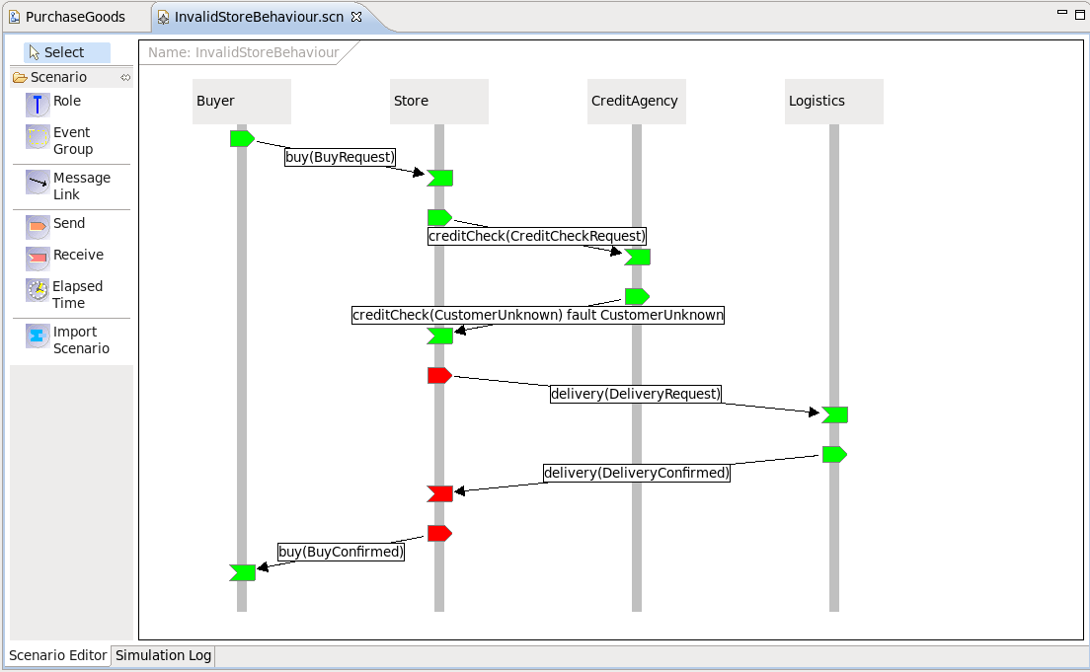The height and width of the screenshot is (672, 1090).
Task: Maximize the editor area
Action: point(1079,14)
